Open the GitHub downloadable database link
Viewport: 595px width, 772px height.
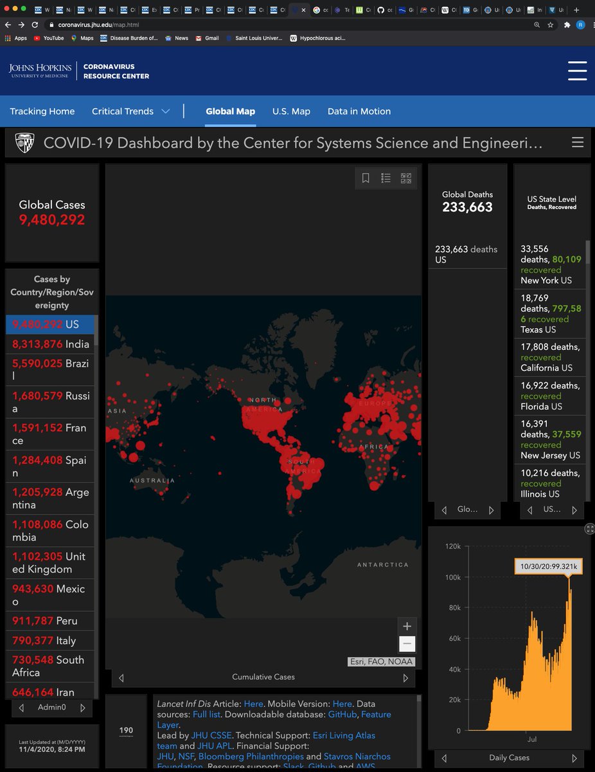click(341, 714)
